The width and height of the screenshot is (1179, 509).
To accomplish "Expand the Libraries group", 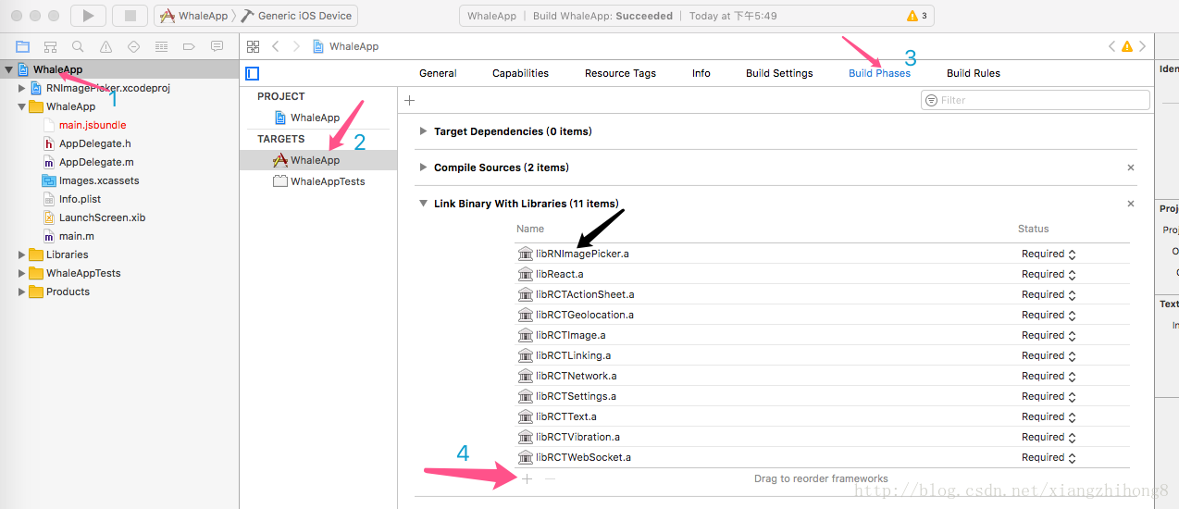I will (22, 254).
